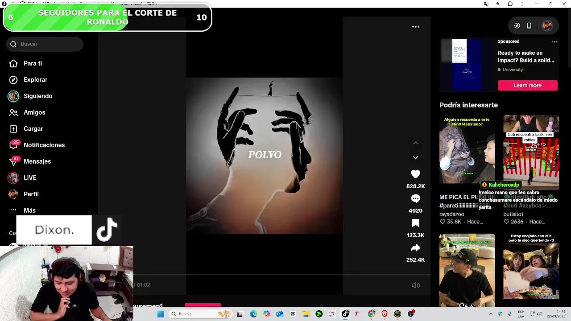The width and height of the screenshot is (571, 321).
Task: Go to previous video with up chevron
Action: click(415, 143)
